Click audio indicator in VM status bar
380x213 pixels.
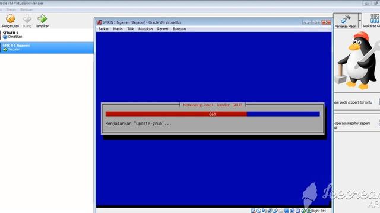pyautogui.click(x=264, y=211)
